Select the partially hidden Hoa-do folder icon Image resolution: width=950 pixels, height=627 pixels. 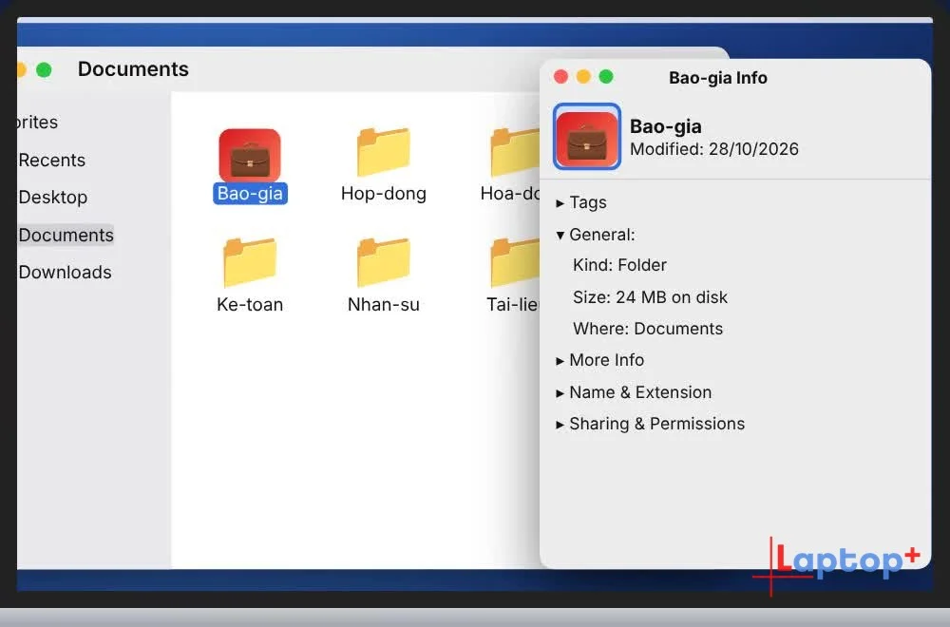(515, 152)
